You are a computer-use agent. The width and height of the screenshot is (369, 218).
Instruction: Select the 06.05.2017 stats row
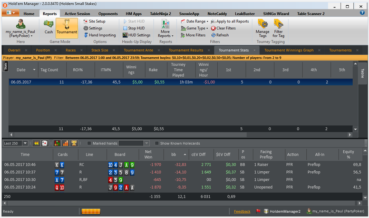181,82
